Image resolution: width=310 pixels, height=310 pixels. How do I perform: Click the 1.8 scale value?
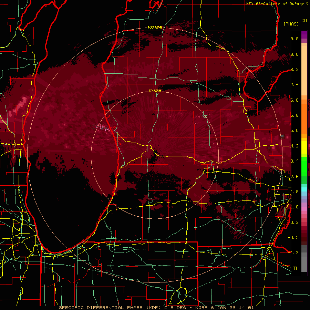[x=294, y=192]
